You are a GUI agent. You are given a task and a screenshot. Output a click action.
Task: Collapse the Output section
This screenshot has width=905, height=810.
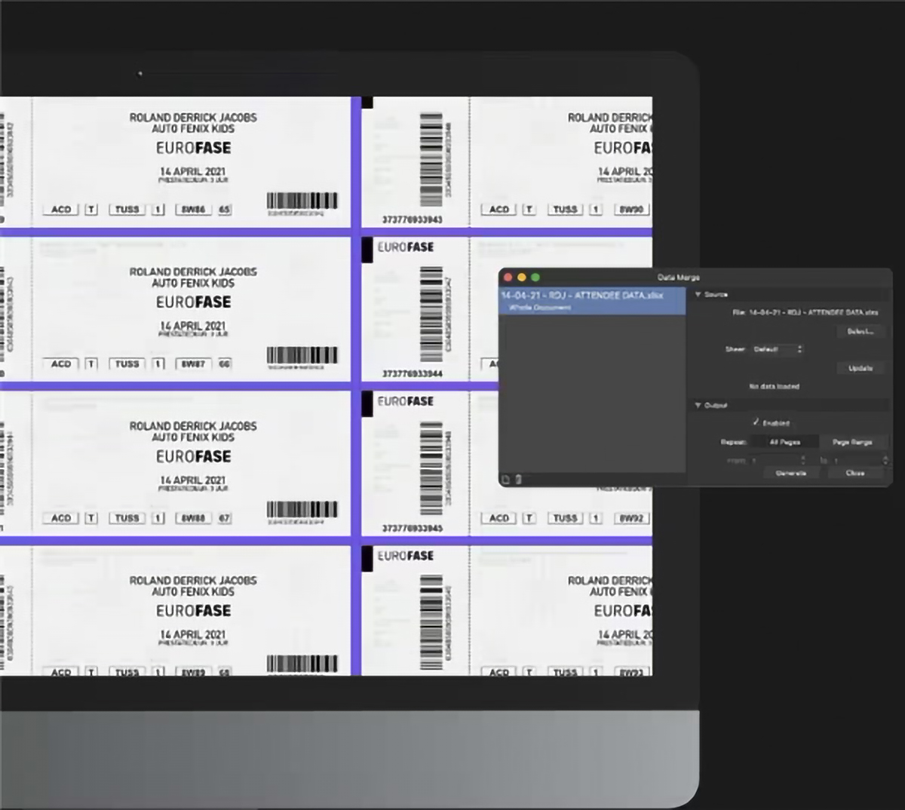tap(698, 405)
